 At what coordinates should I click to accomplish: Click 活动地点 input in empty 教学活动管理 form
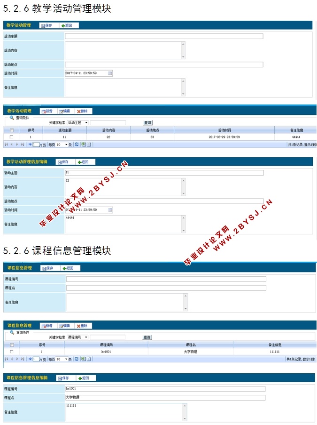[164, 64]
